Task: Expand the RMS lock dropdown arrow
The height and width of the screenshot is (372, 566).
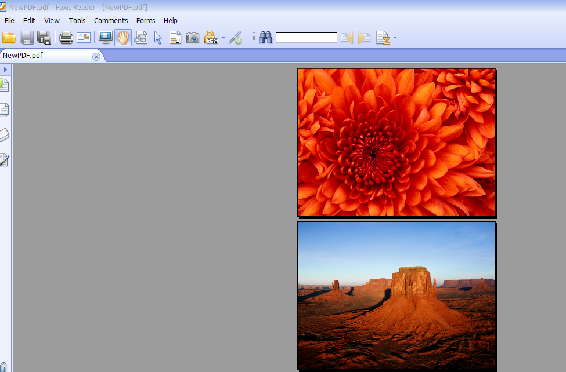Action: (x=223, y=38)
